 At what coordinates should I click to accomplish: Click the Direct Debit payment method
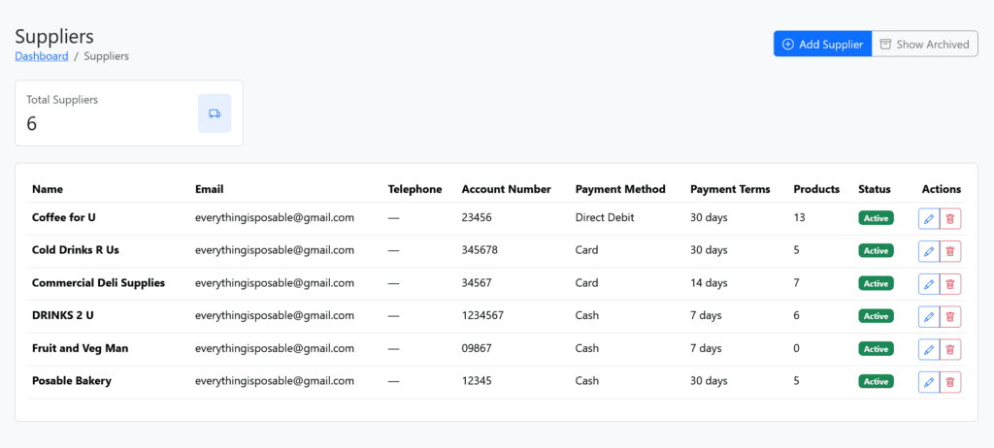click(x=605, y=217)
